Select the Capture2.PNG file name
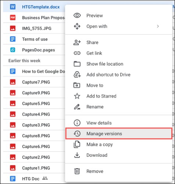175x184 pixels. [x=36, y=157]
